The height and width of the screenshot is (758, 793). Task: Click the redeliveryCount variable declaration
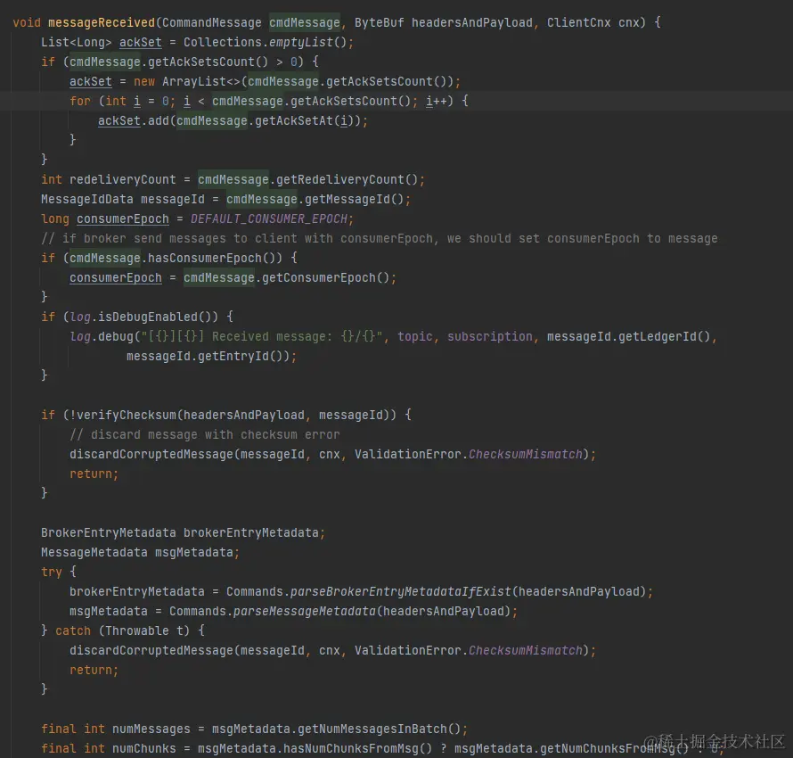click(x=122, y=179)
